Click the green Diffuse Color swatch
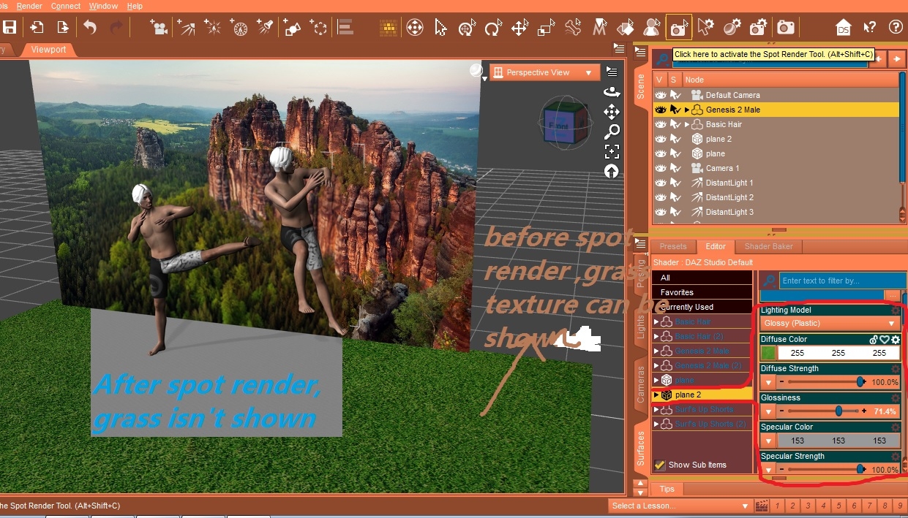The image size is (908, 518). [768, 353]
